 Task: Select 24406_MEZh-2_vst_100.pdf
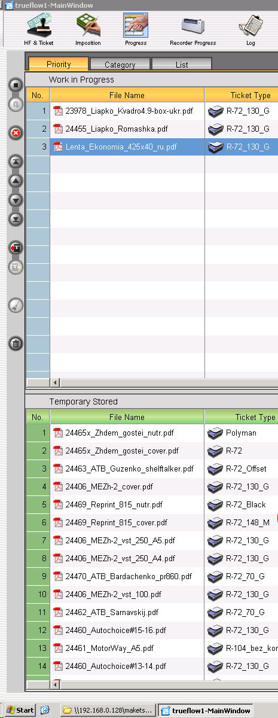[114, 594]
